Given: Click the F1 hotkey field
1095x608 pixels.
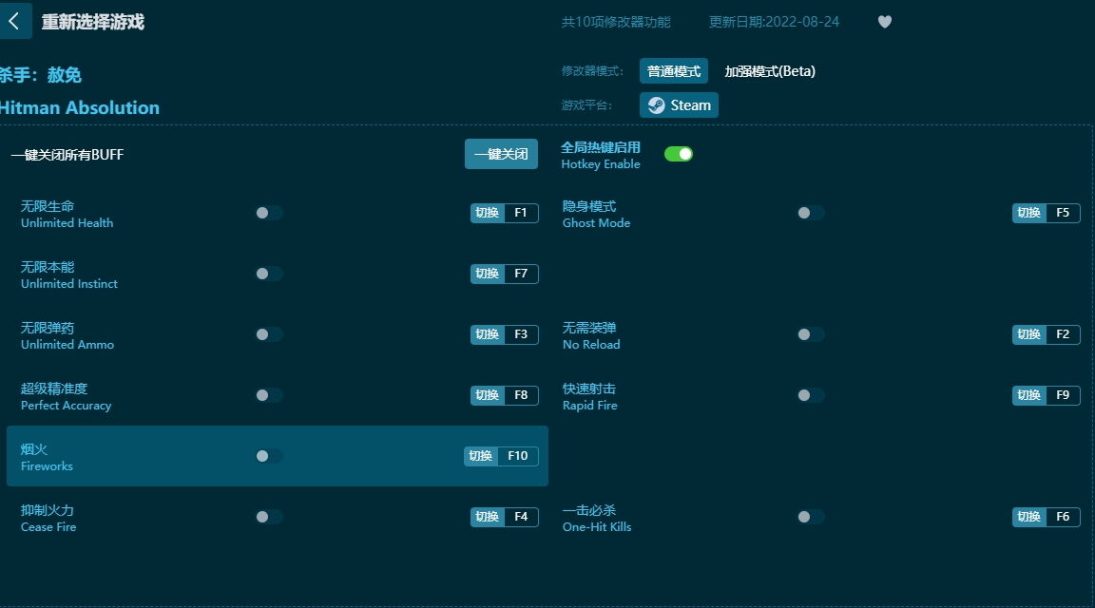Looking at the screenshot, I should click(x=521, y=213).
